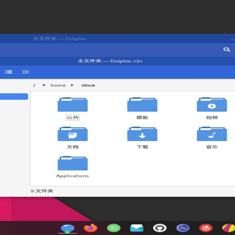Image resolution: width=235 pixels, height=235 pixels.
Task: Select the Applications folder name label
Action: tap(73, 176)
